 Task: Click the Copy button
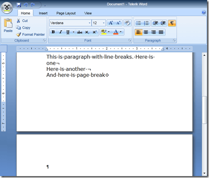coord(23,28)
